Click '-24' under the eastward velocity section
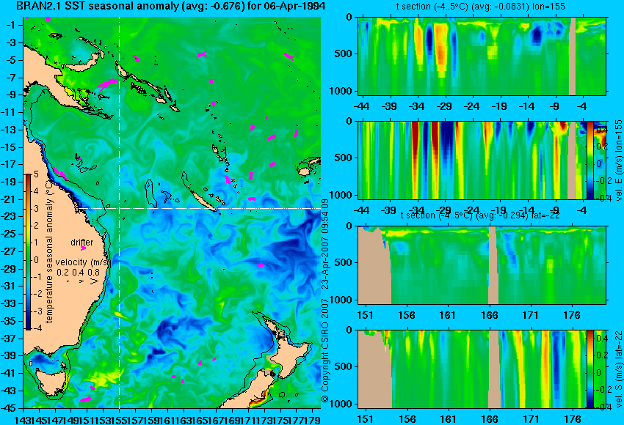This screenshot has height=425, width=624. click(x=472, y=210)
